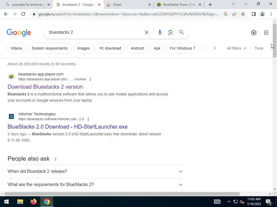Reload the current page
277x207 pixels.
(23, 14)
